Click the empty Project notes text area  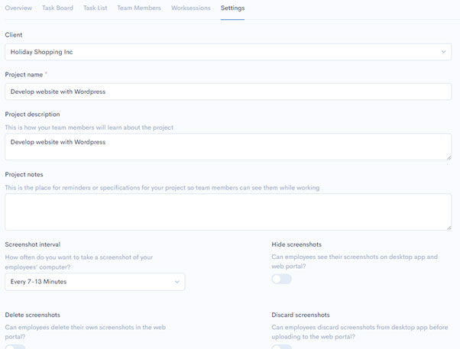coord(228,212)
